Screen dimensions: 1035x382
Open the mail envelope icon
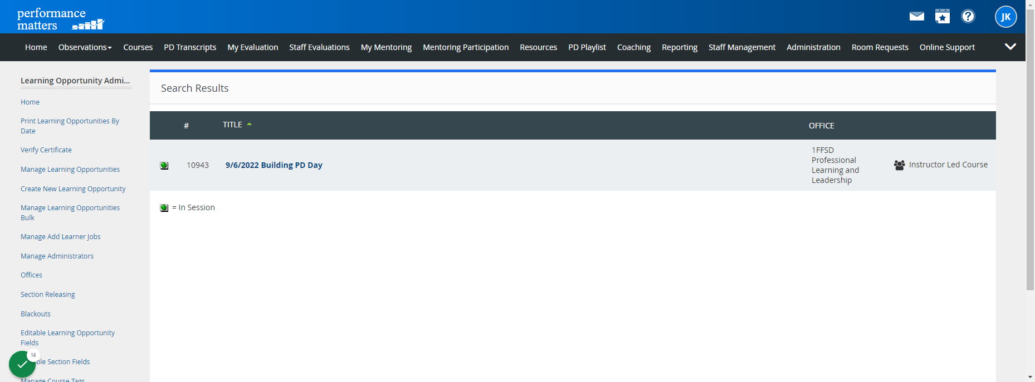(916, 16)
